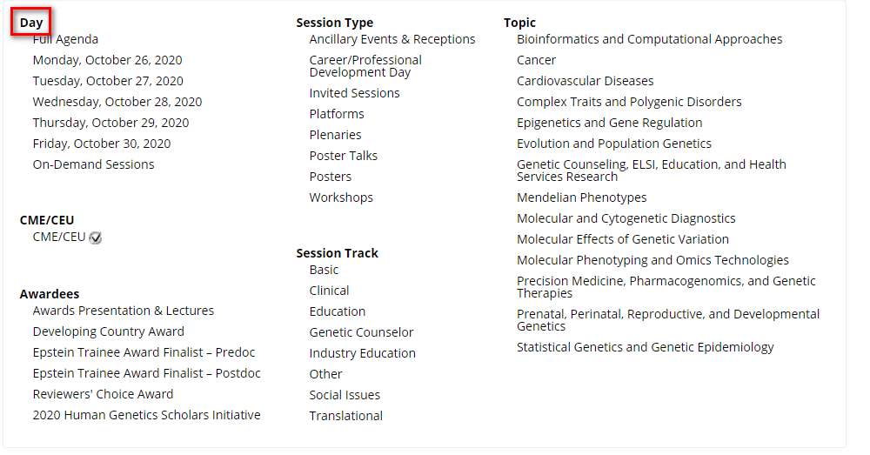Open Reviewers' Choice Award list

103,394
